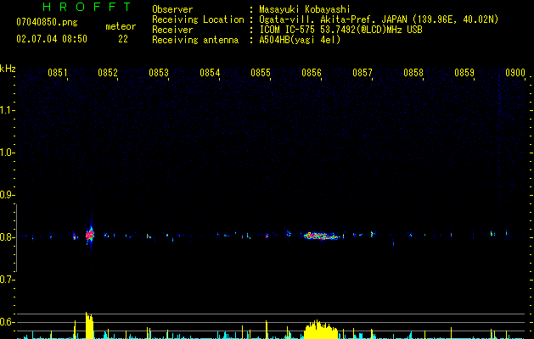Click the Ogata-vill. Akita-Pref. JAPAN location text

[333, 19]
